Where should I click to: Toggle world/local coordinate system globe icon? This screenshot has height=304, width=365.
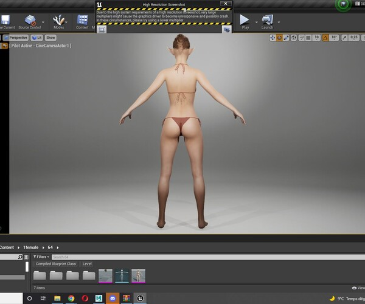[x=294, y=38]
